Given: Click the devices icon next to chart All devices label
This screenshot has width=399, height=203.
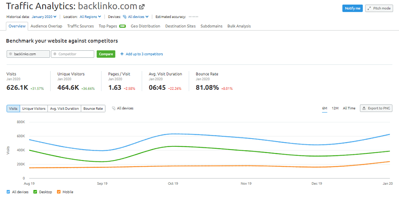Looking at the screenshot, I should click(114, 108).
